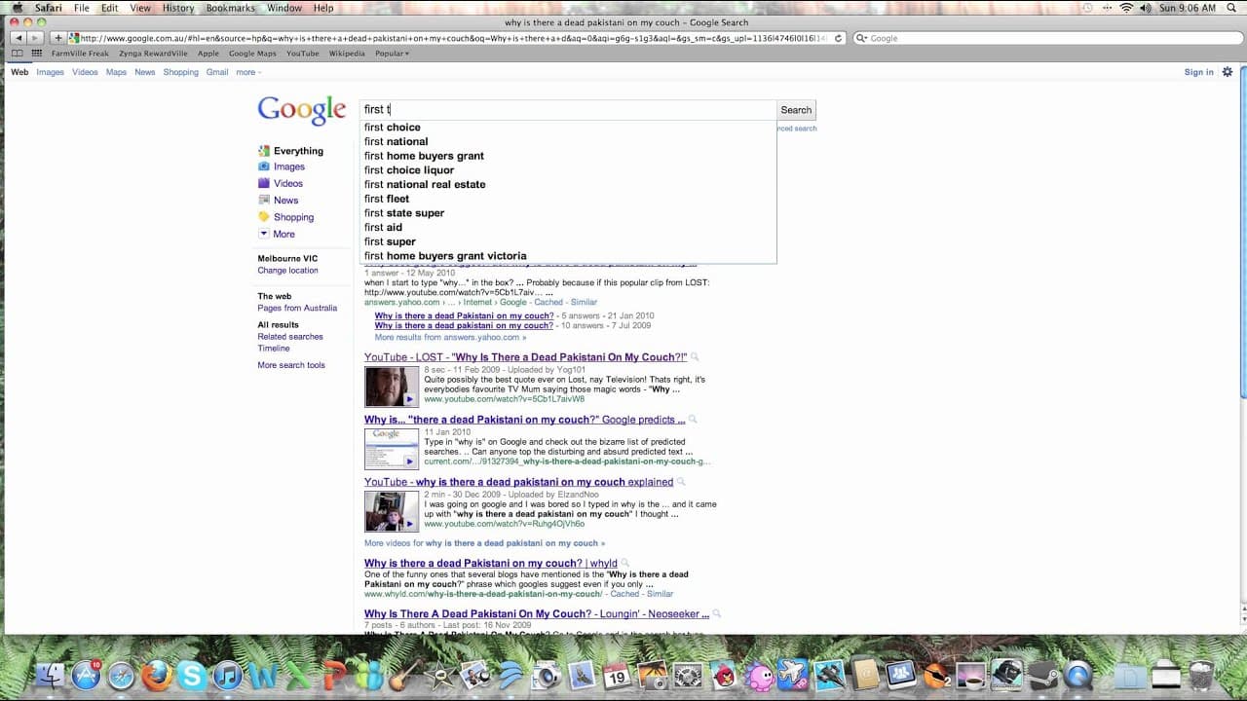Open the Wikipedia bookmark
This screenshot has height=701, width=1247.
point(347,54)
